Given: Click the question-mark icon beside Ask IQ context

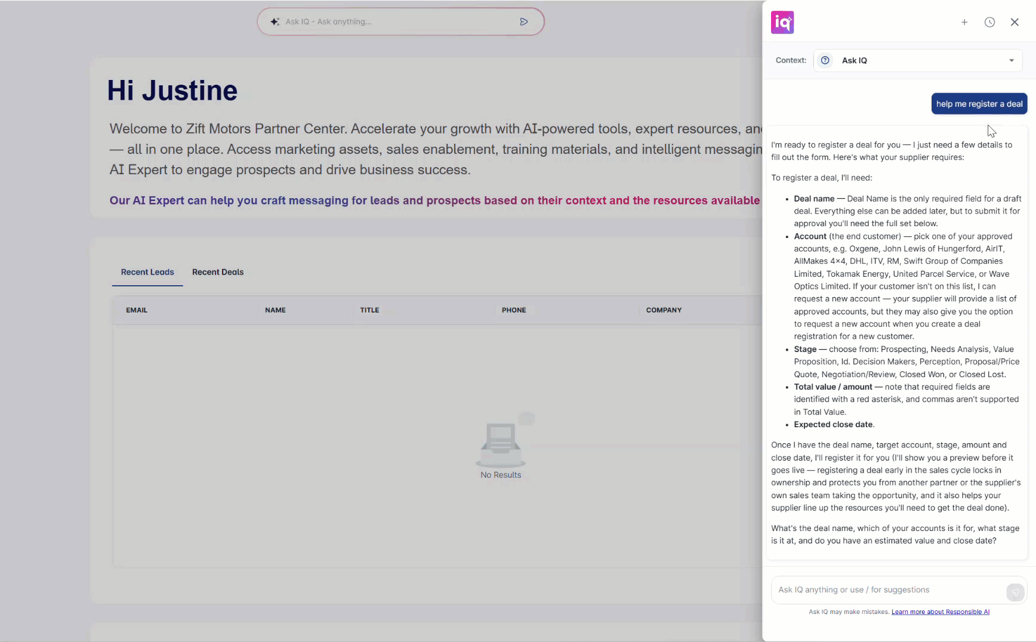Looking at the screenshot, I should 825,60.
